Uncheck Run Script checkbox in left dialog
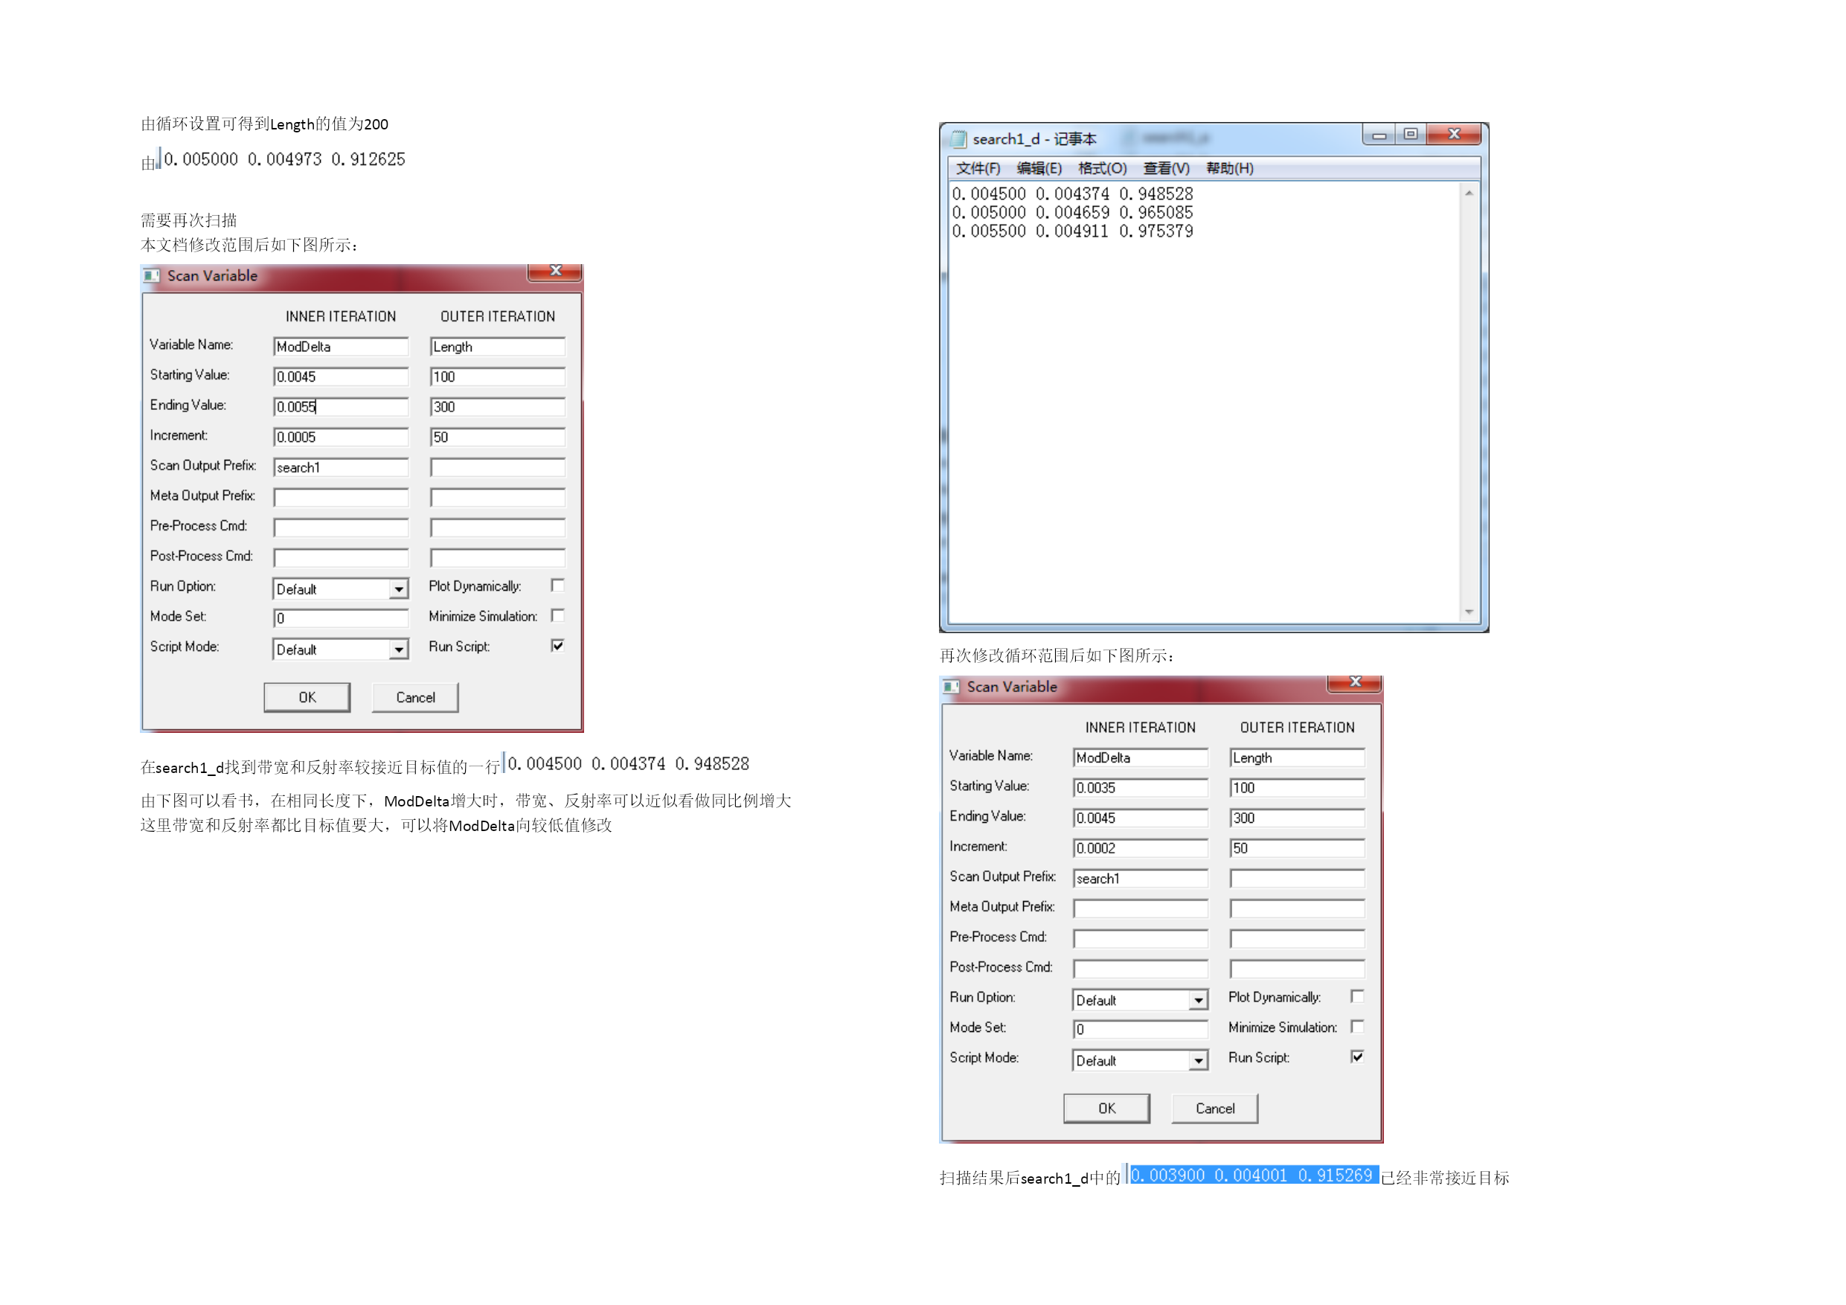The image size is (1846, 1305). 557,646
